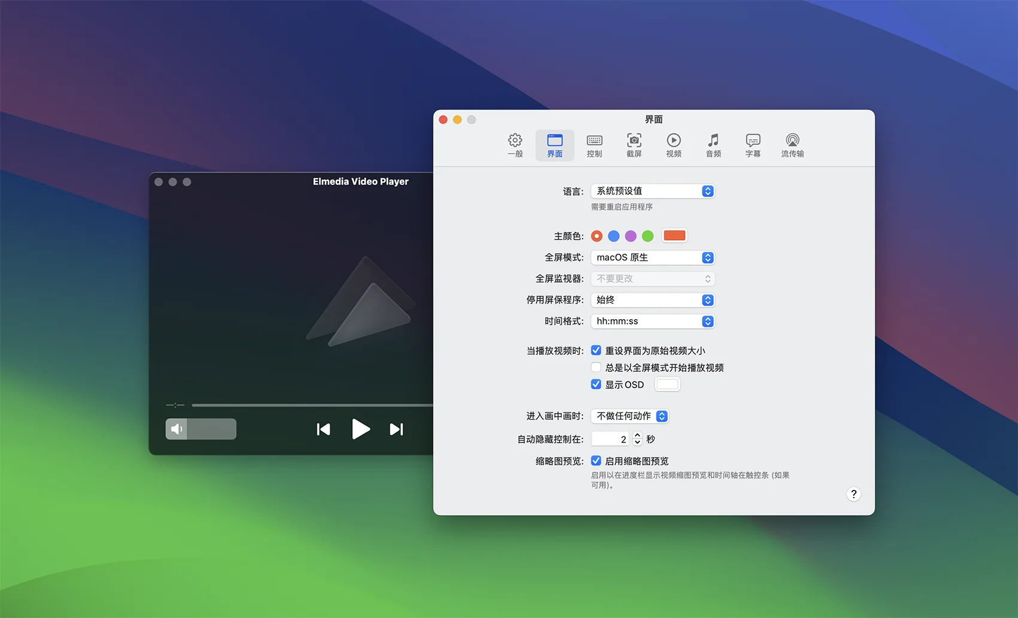This screenshot has width=1018, height=618.
Task: Skip to previous track in Elmedia Player
Action: point(323,429)
